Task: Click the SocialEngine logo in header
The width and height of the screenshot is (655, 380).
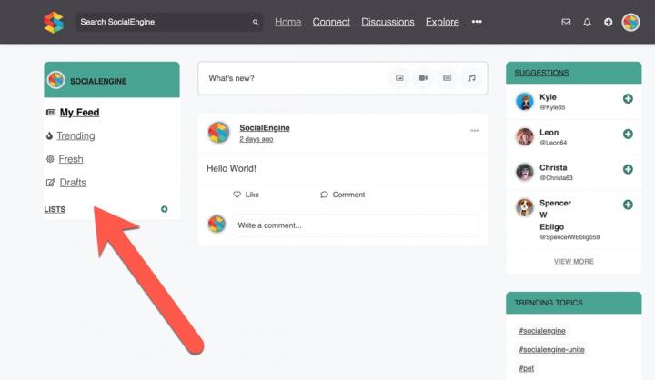Action: 54,22
